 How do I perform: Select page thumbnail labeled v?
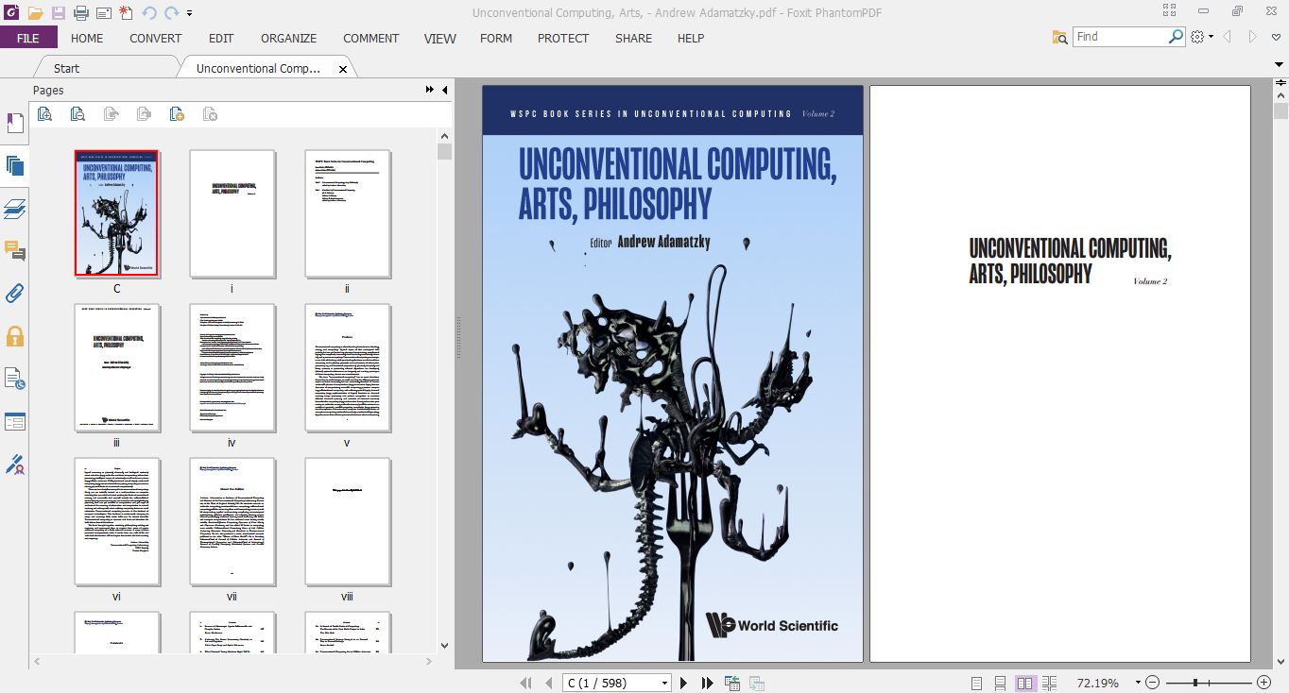pos(348,367)
